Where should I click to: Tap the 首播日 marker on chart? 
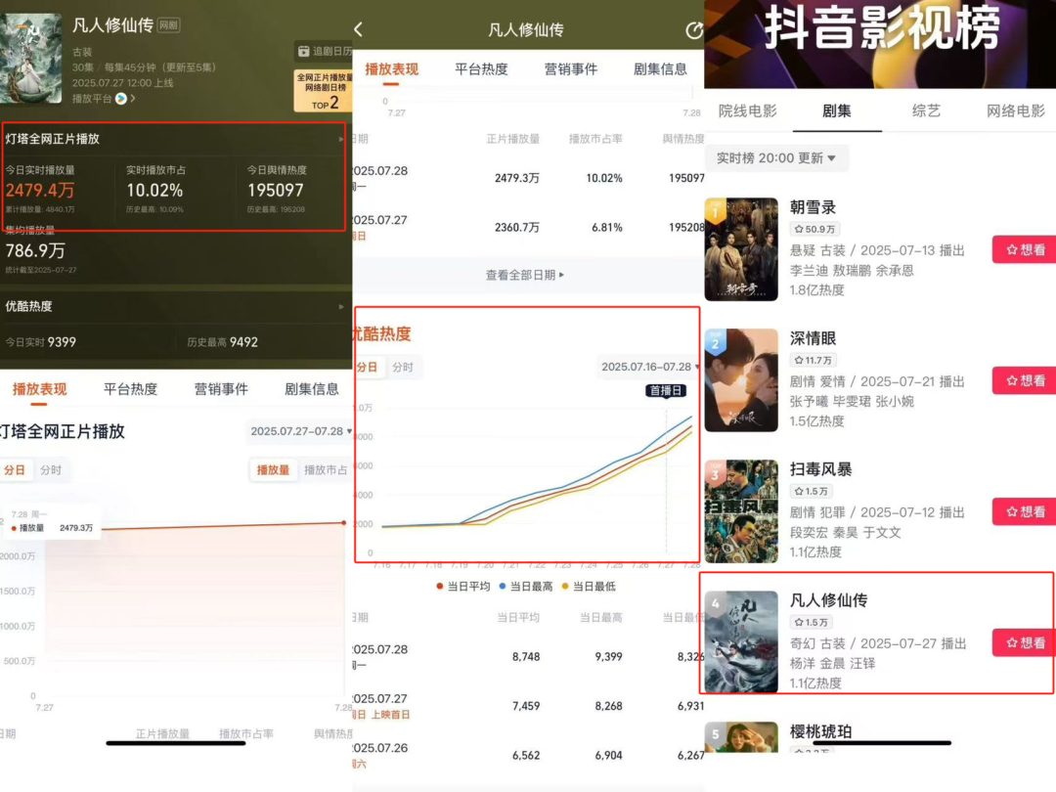tap(666, 390)
